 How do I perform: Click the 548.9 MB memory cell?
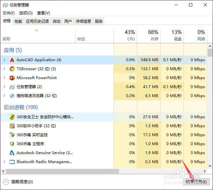(x=149, y=60)
